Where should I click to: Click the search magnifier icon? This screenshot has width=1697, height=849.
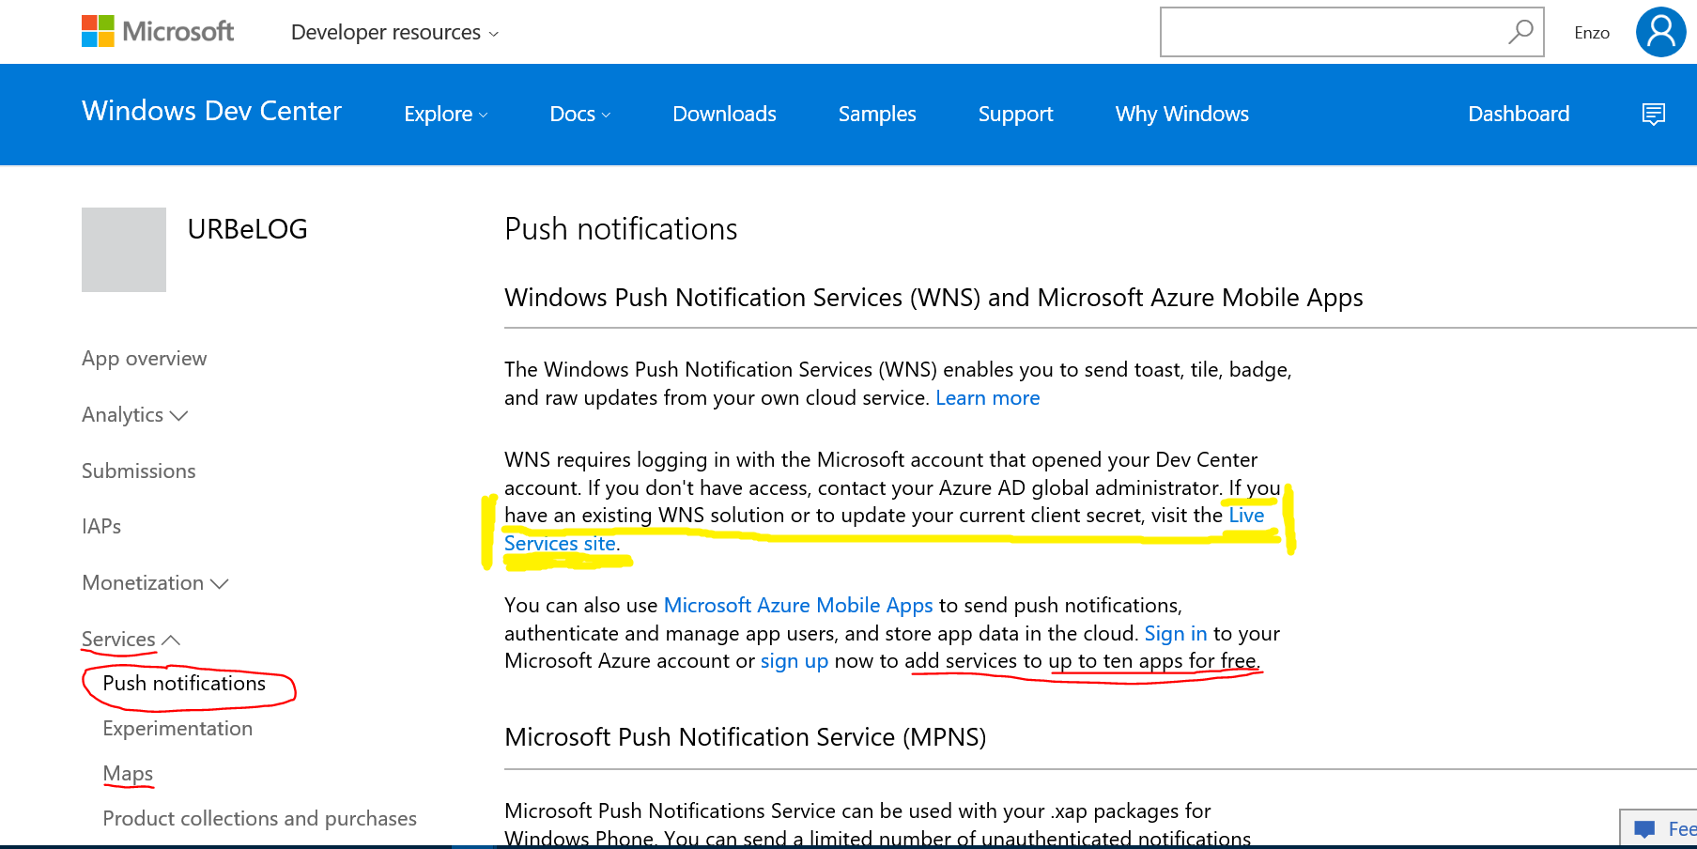pyautogui.click(x=1520, y=32)
